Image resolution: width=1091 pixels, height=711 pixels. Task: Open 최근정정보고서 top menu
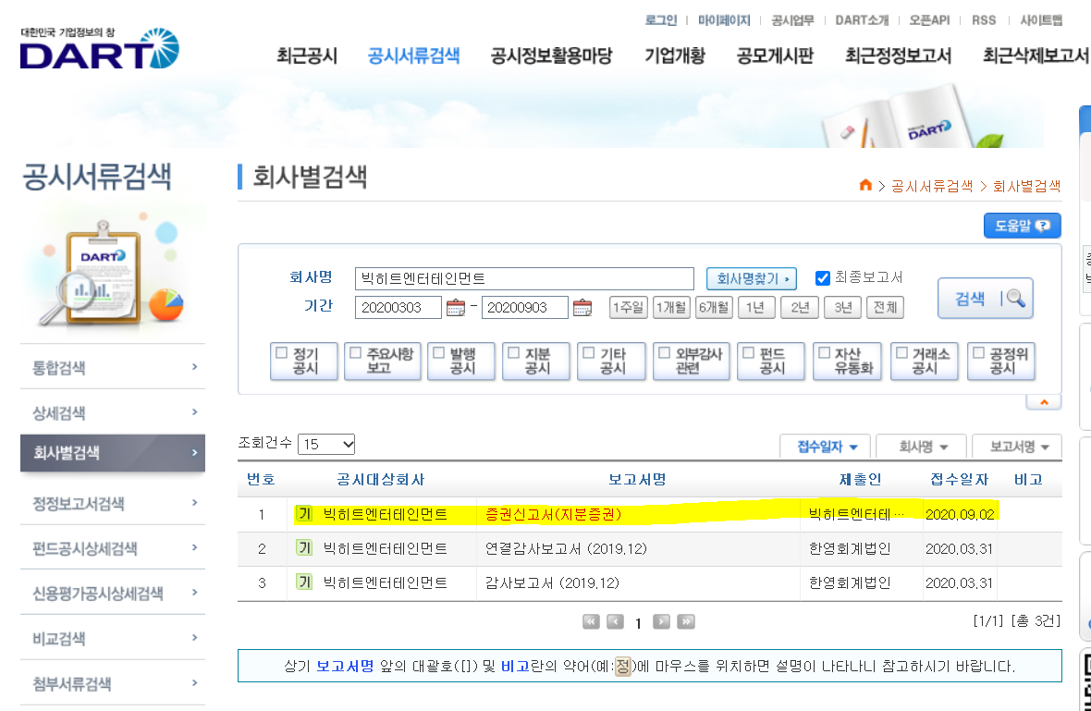tap(899, 55)
